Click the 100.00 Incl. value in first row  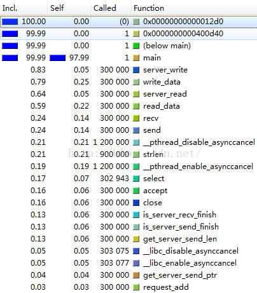coord(34,22)
